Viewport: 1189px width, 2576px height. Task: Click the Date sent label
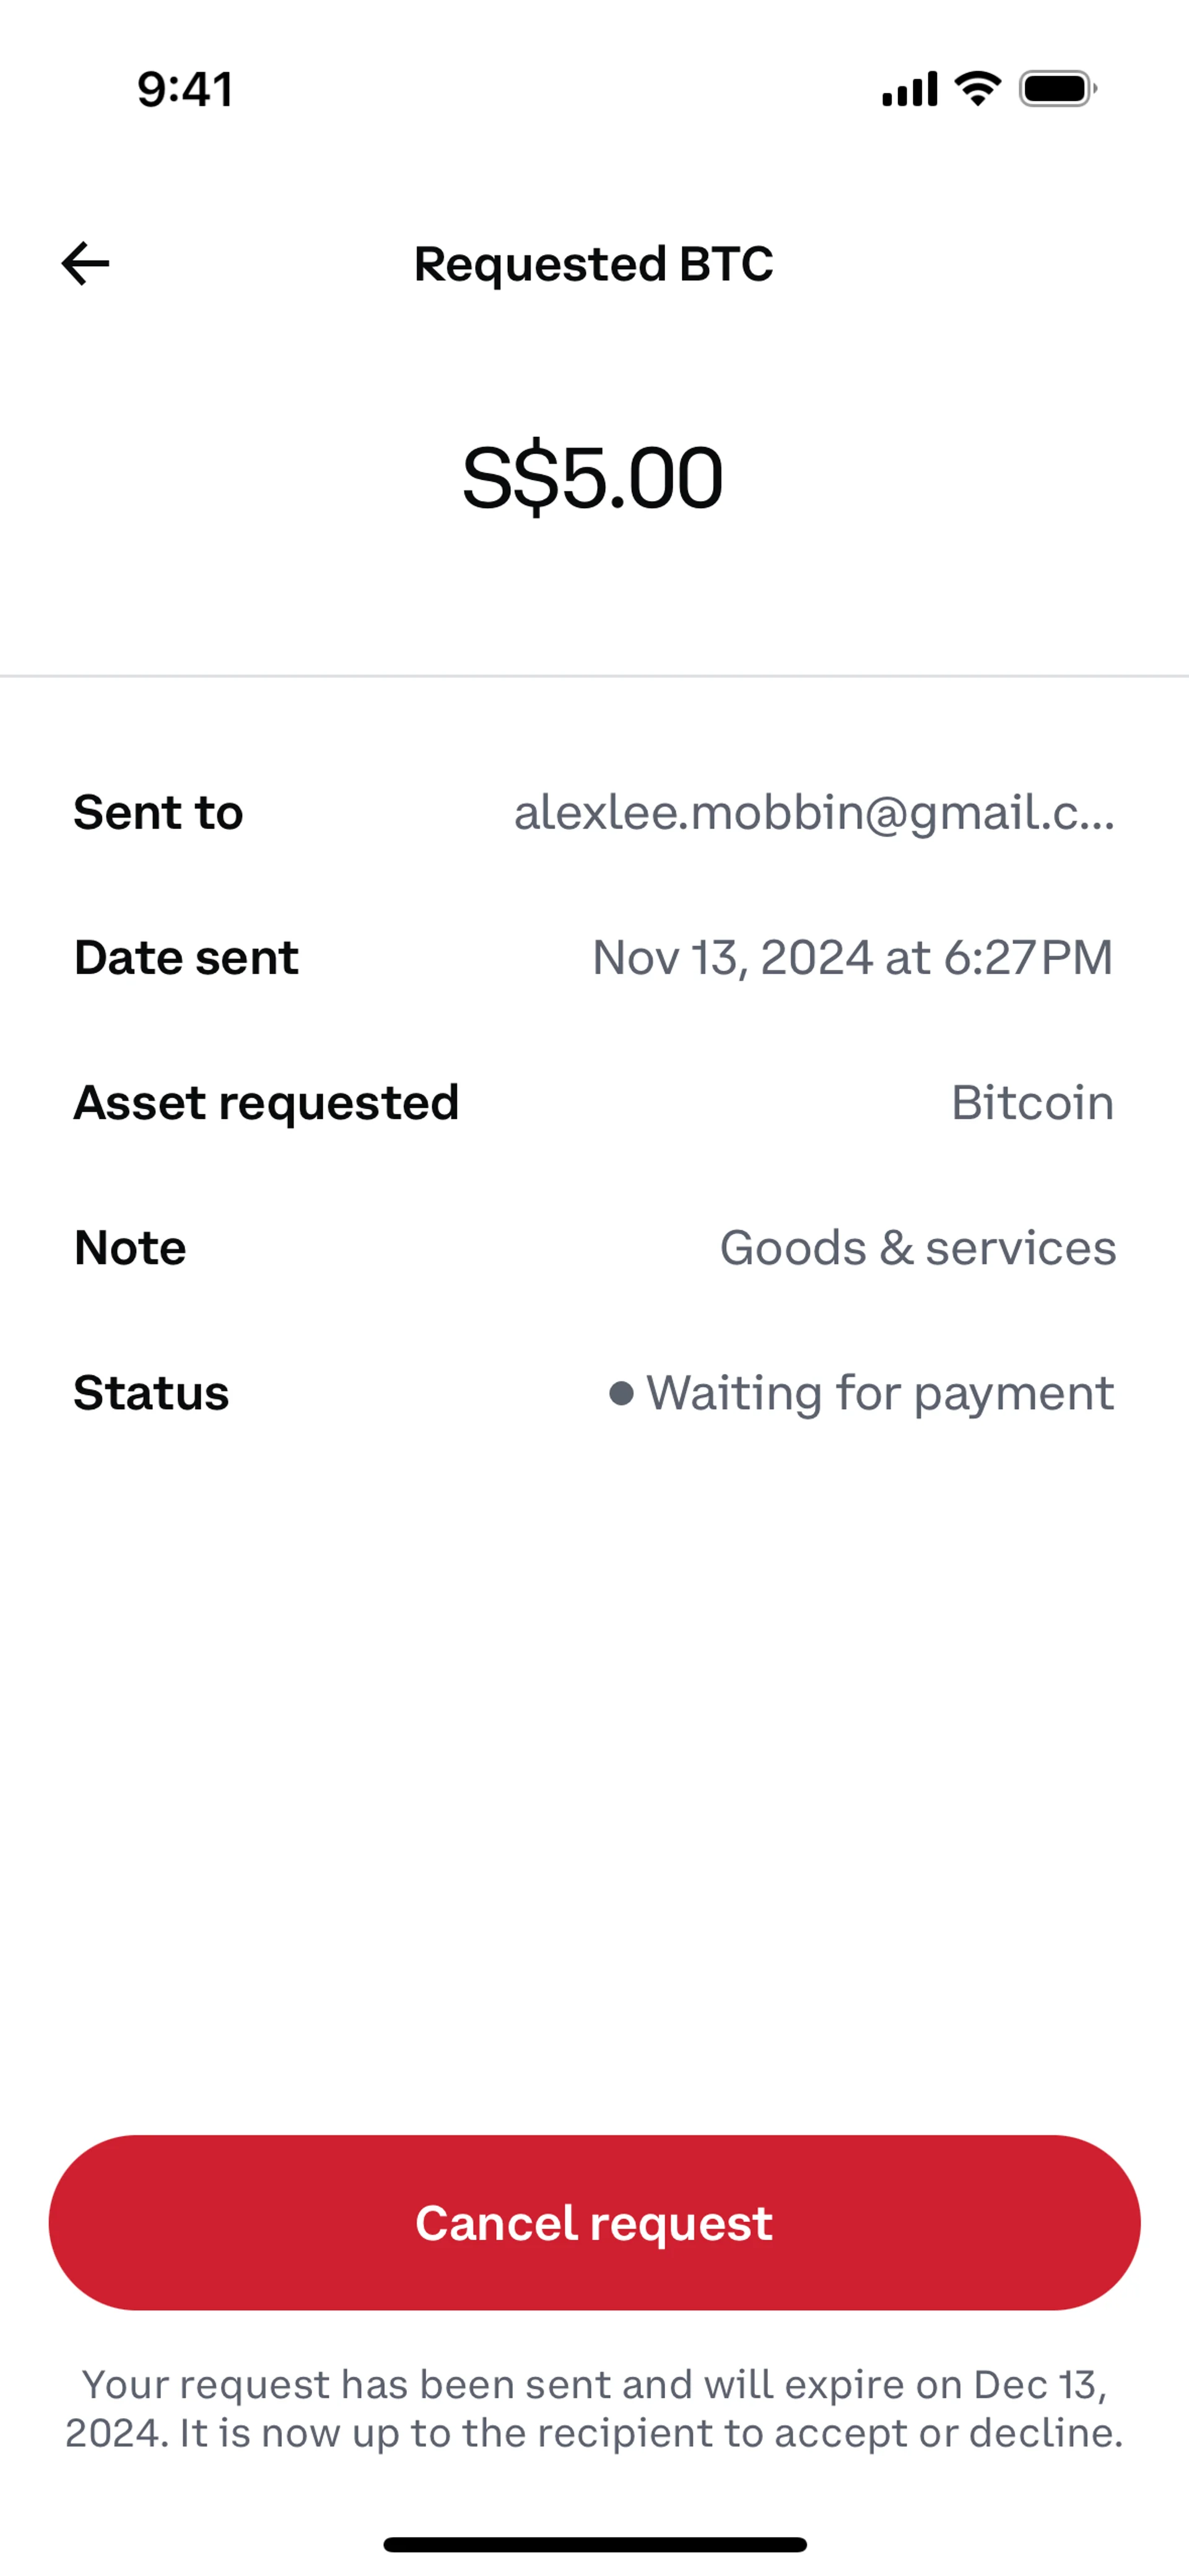(x=186, y=957)
